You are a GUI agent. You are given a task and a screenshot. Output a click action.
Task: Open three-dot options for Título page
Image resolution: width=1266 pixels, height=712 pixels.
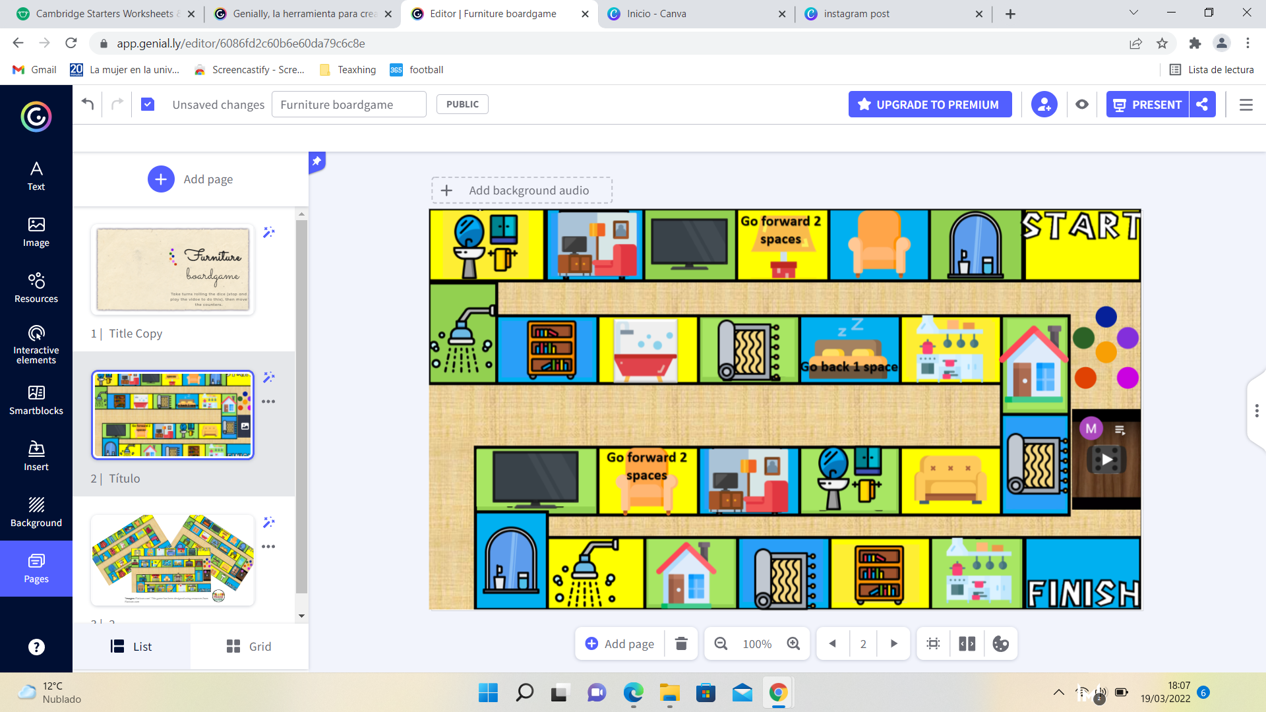click(268, 401)
